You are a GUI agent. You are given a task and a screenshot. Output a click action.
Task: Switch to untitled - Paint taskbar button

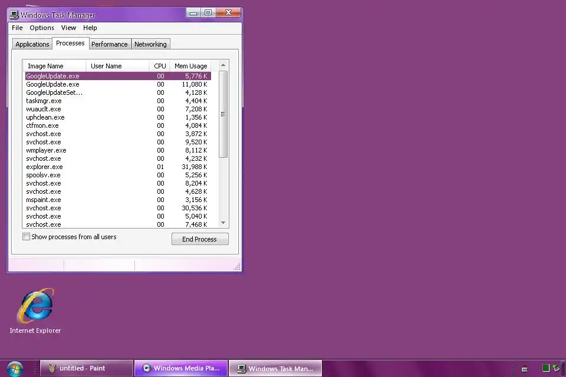coord(87,368)
